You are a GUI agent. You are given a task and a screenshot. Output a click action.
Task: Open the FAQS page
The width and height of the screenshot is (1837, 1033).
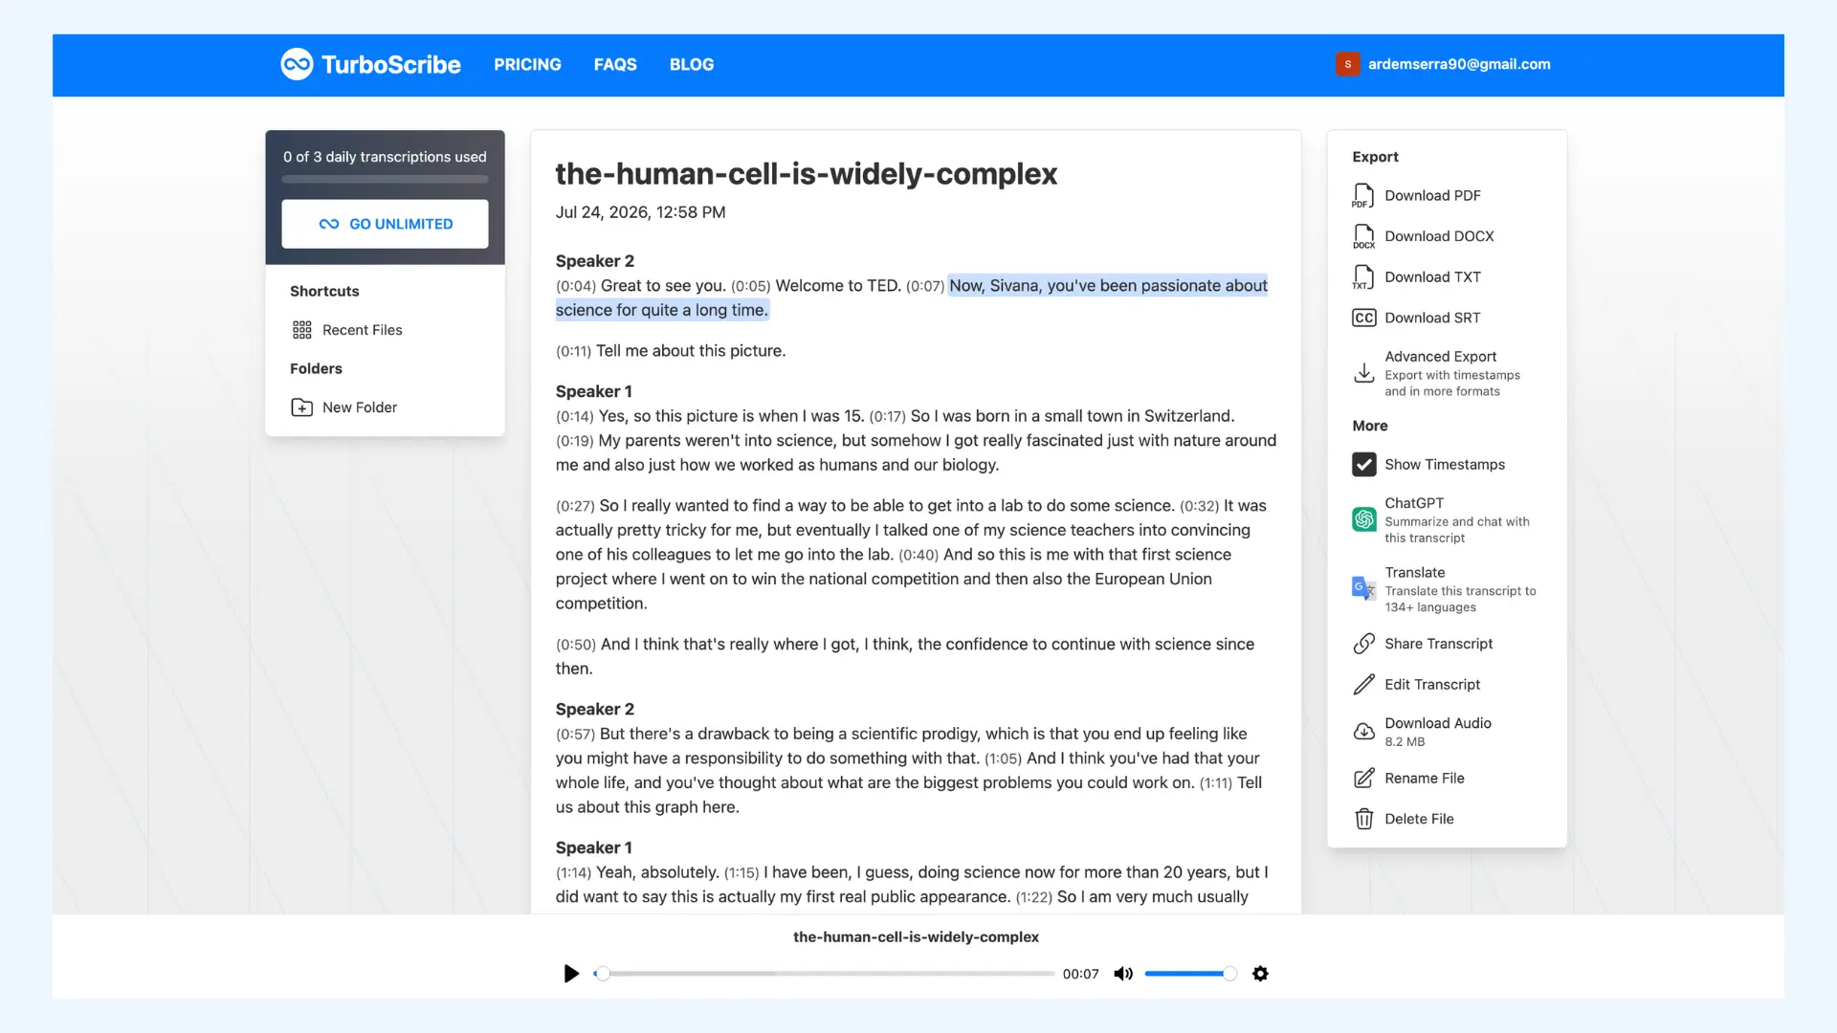coord(615,64)
